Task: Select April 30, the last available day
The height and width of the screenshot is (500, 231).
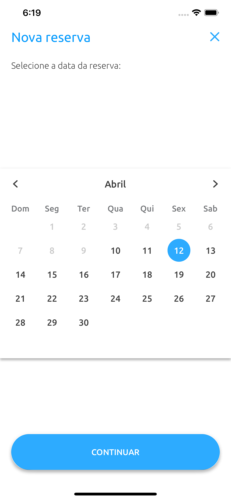Action: 84,322
